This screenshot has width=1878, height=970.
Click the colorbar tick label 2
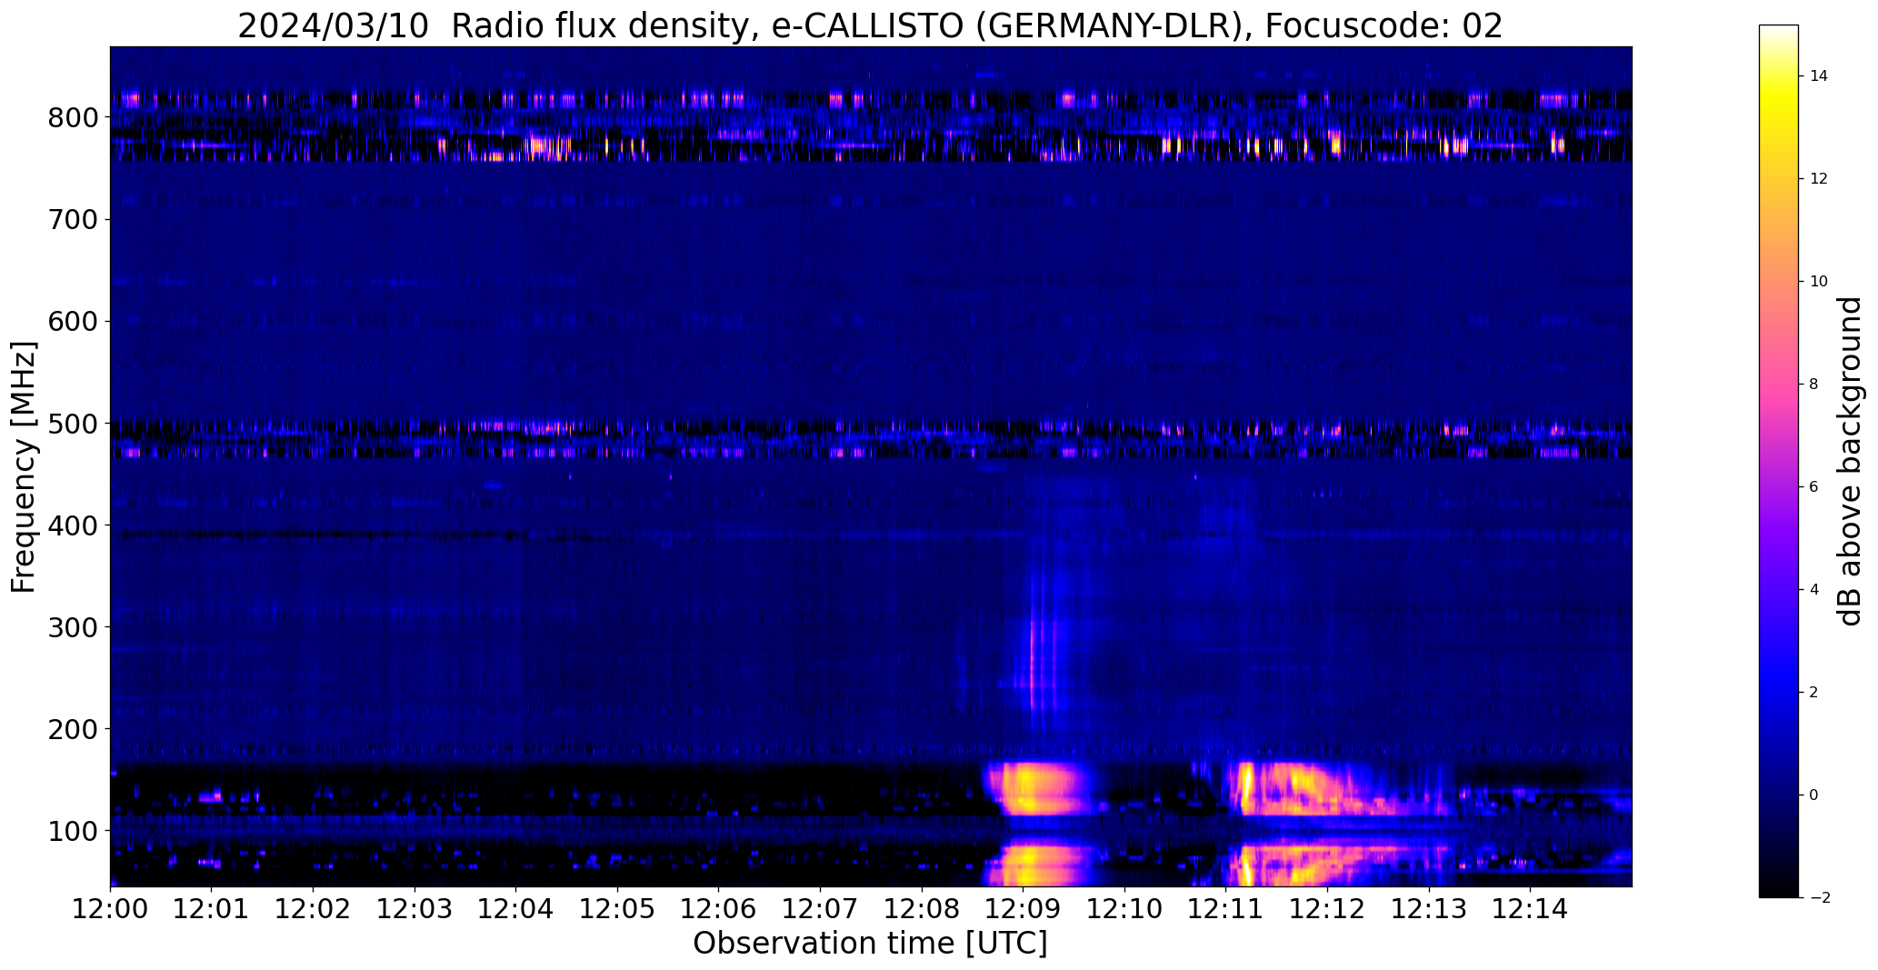1813,693
